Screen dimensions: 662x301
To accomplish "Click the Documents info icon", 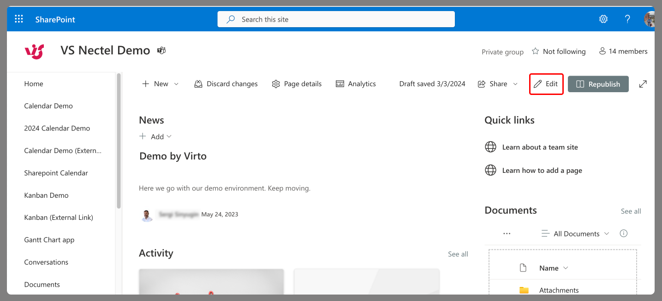I will click(x=624, y=233).
